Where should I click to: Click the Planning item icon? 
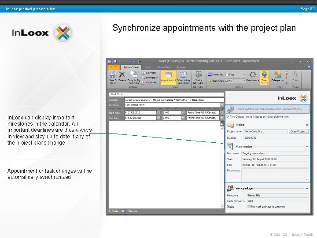tap(230, 146)
